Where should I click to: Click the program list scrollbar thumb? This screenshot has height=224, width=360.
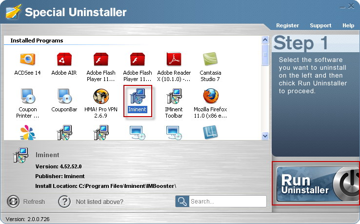point(265,55)
